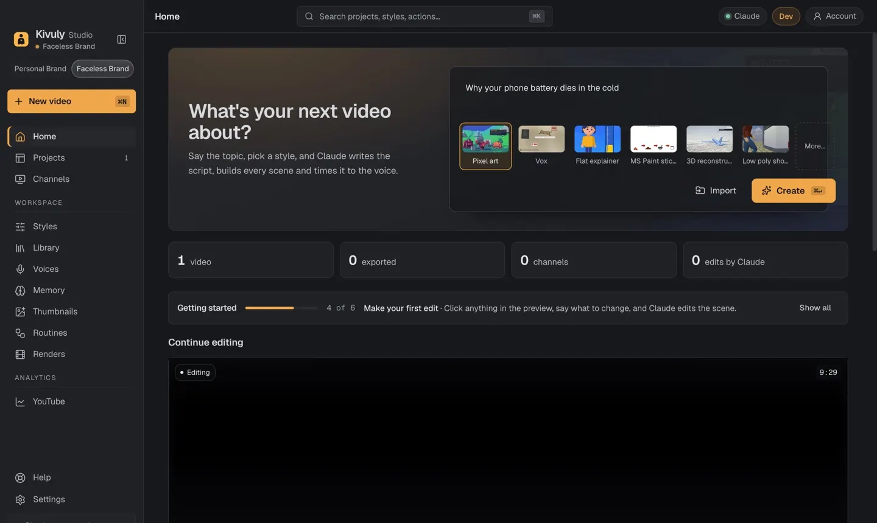Open the Thumbnails icon in sidebar
The image size is (877, 523).
(20, 312)
